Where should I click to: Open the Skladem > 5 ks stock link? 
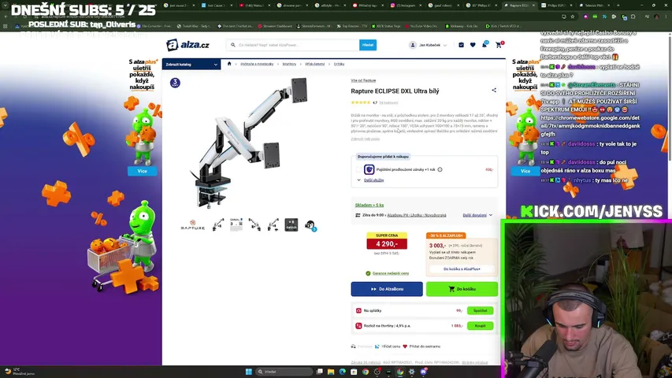(369, 205)
